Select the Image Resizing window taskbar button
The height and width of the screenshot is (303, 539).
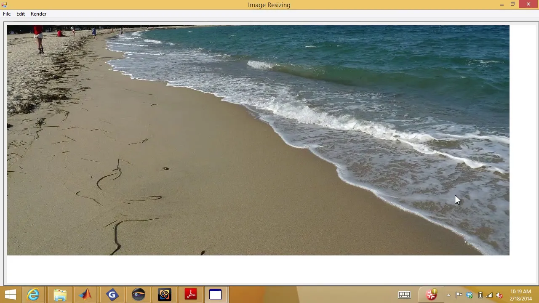click(216, 295)
